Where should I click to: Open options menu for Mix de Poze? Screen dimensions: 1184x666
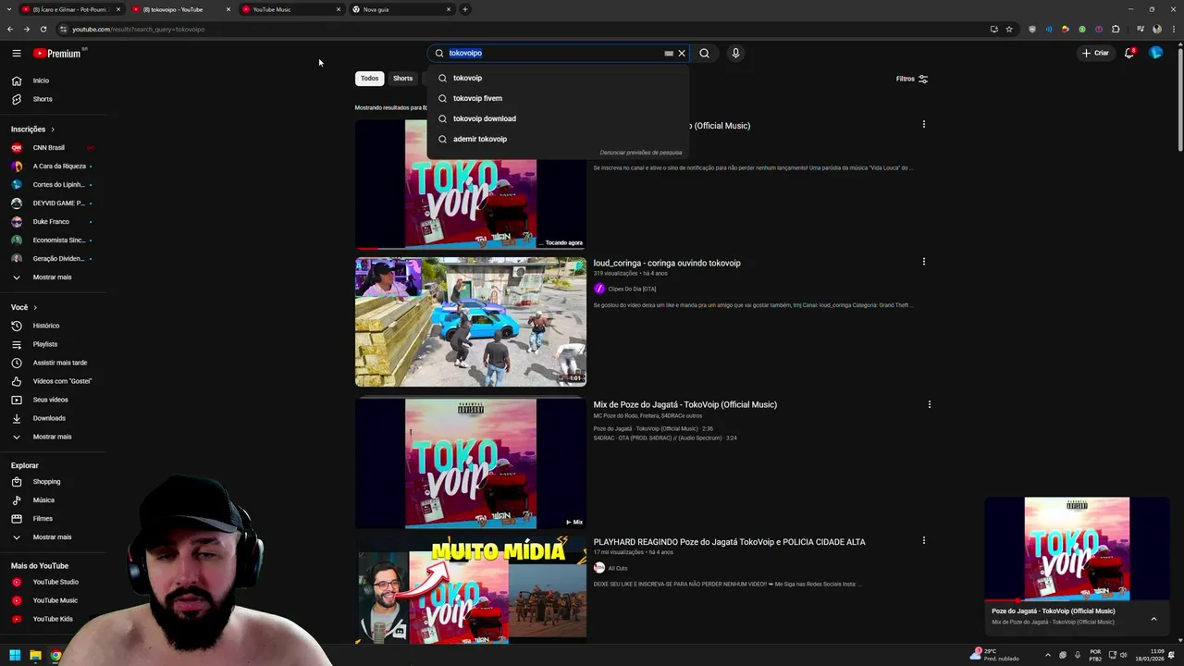930,404
